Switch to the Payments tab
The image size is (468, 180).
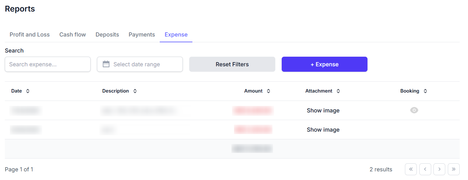142,35
